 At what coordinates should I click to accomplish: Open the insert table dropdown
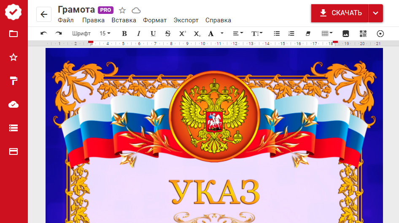coord(327,34)
